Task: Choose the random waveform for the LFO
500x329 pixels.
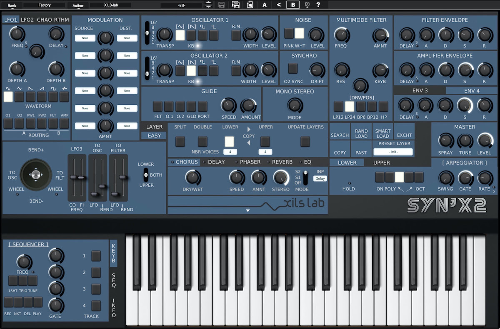Action: click(x=64, y=96)
